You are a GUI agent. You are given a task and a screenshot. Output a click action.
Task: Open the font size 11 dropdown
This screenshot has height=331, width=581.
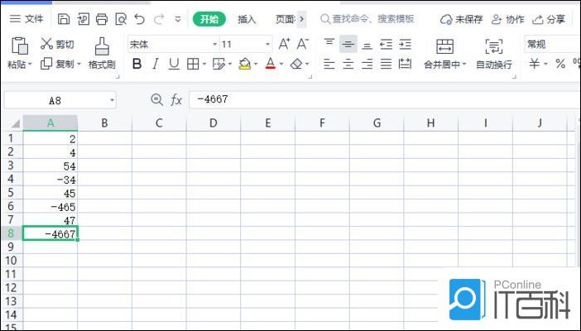click(x=267, y=45)
